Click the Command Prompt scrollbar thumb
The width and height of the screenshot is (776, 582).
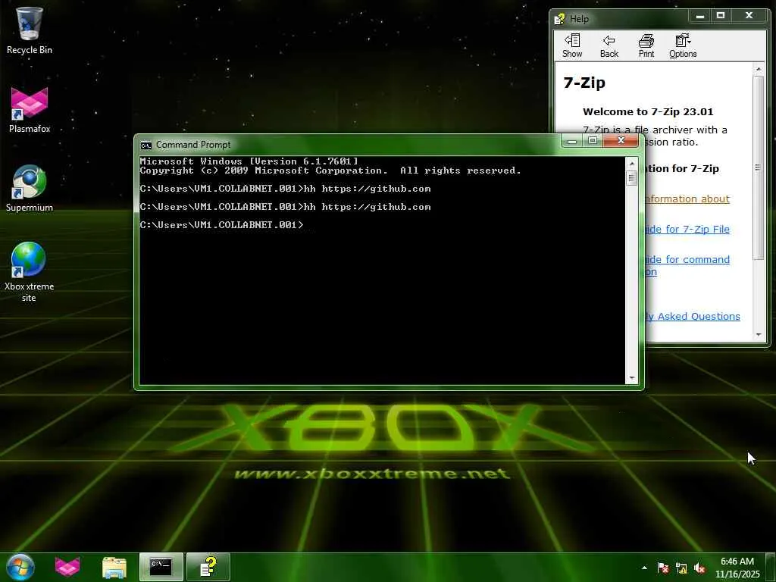point(631,178)
